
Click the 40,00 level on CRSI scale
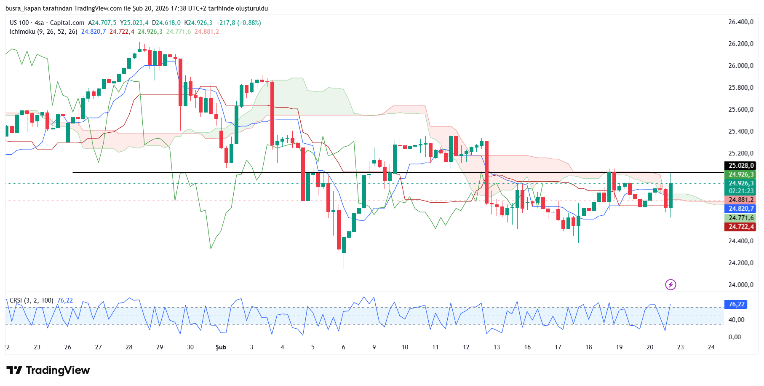pyautogui.click(x=736, y=320)
